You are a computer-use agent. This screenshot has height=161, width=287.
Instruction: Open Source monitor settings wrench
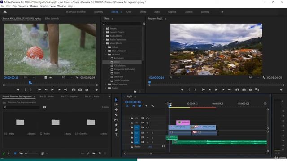pos(77,77)
